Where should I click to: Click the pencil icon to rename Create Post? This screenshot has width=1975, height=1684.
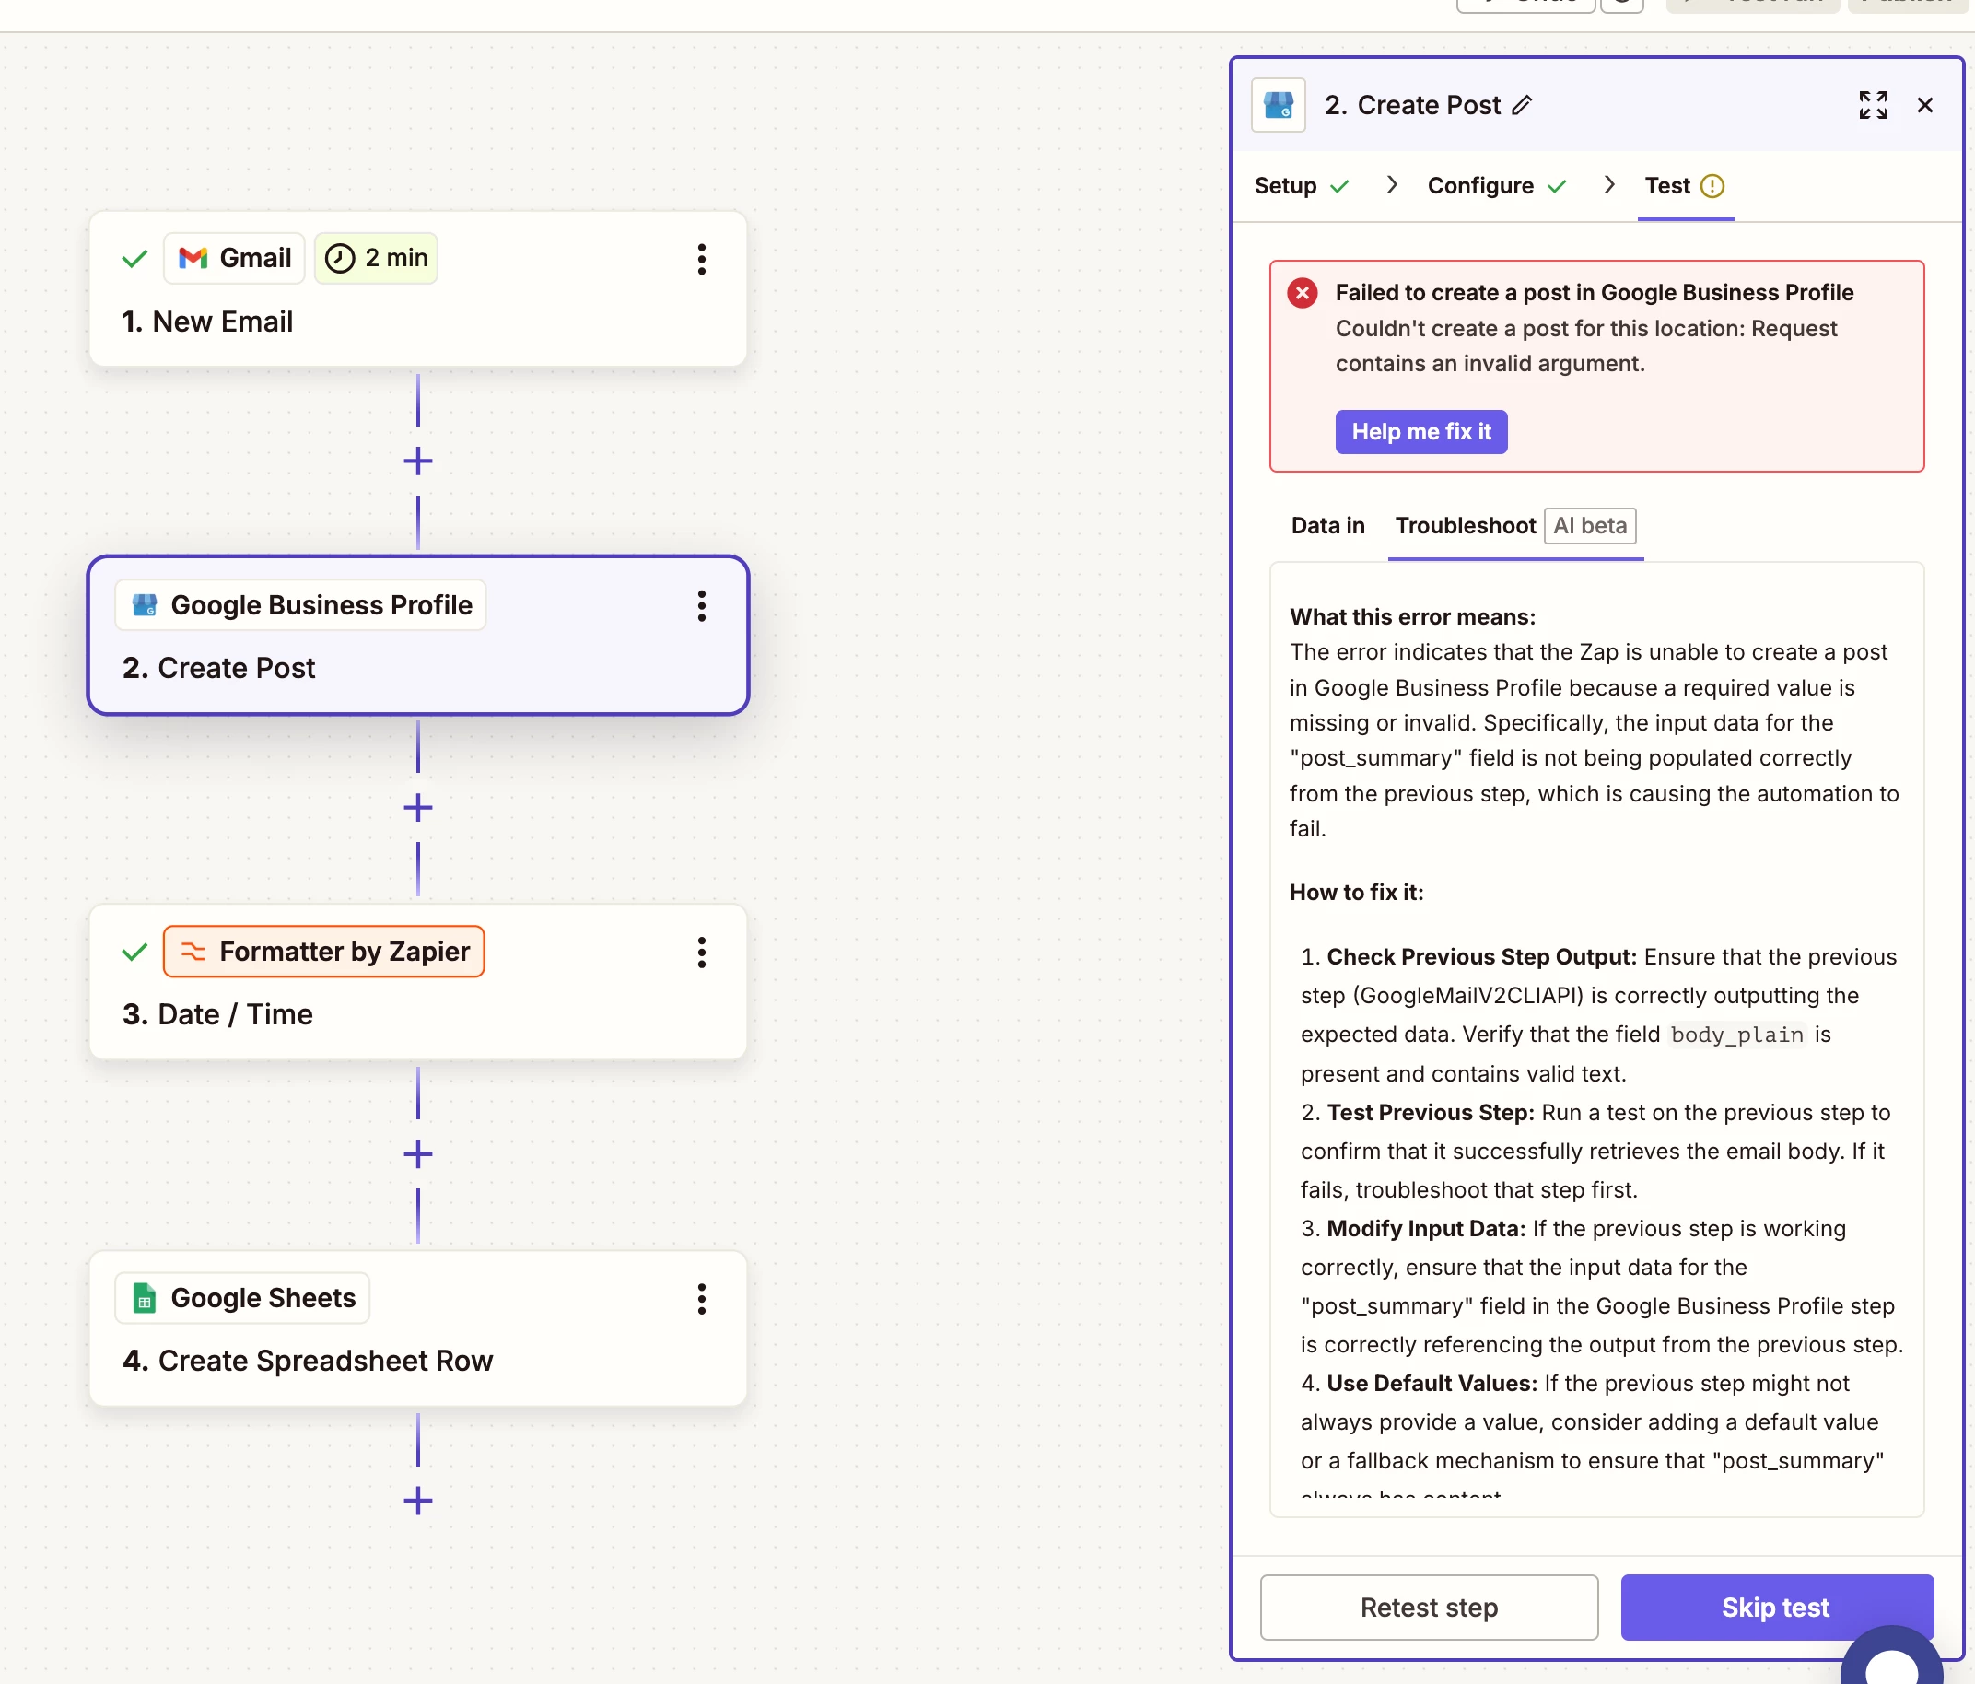[x=1522, y=105]
